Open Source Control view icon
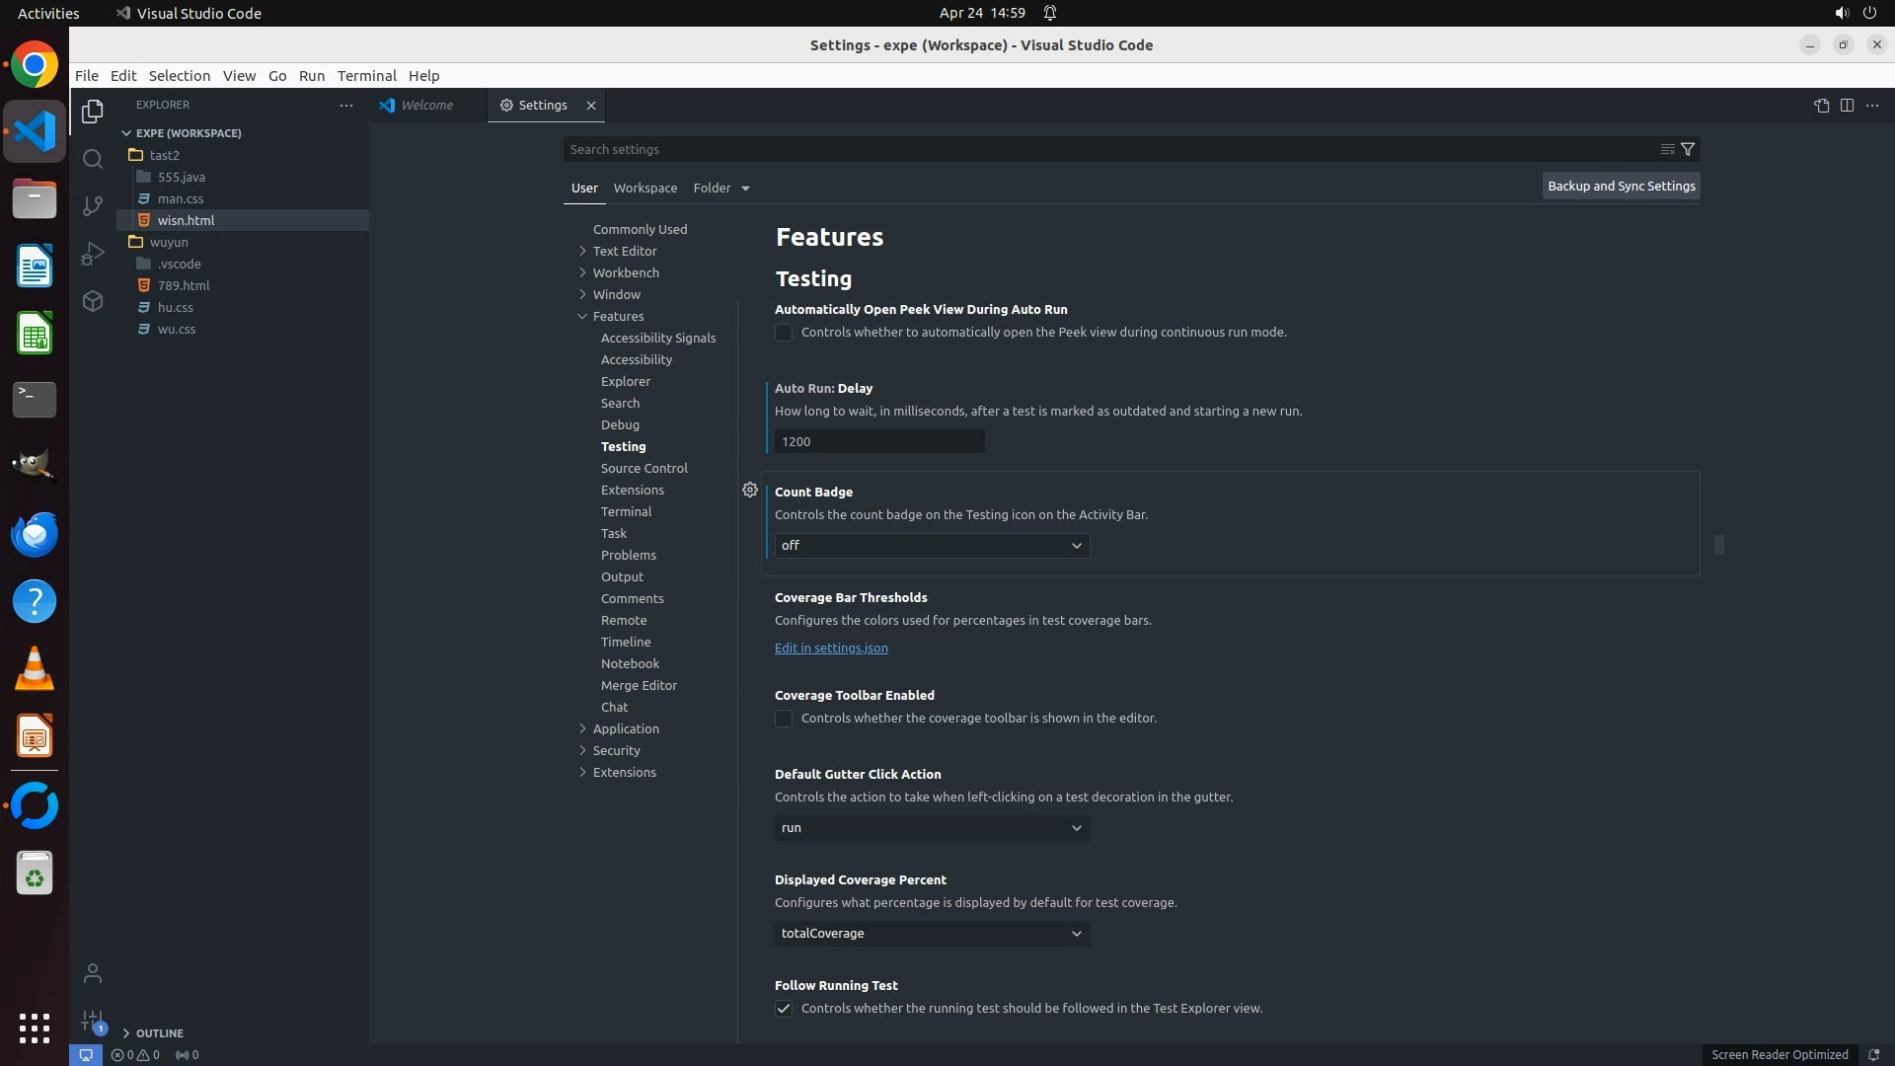Image resolution: width=1895 pixels, height=1066 pixels. (x=92, y=205)
